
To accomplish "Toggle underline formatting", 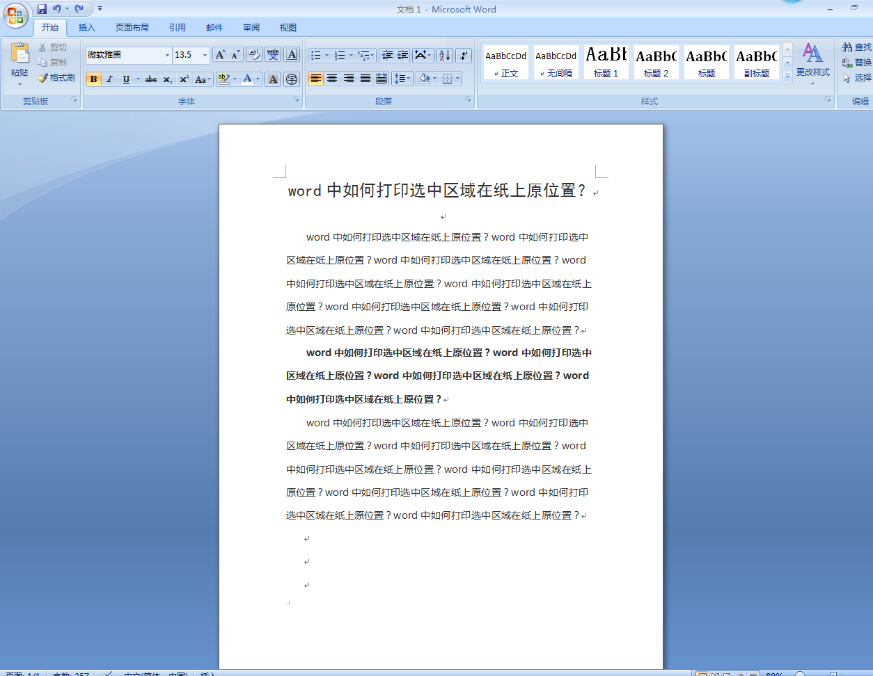I will 126,79.
